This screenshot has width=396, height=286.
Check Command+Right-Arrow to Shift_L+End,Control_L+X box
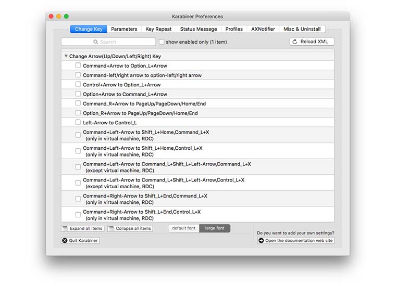[78, 215]
